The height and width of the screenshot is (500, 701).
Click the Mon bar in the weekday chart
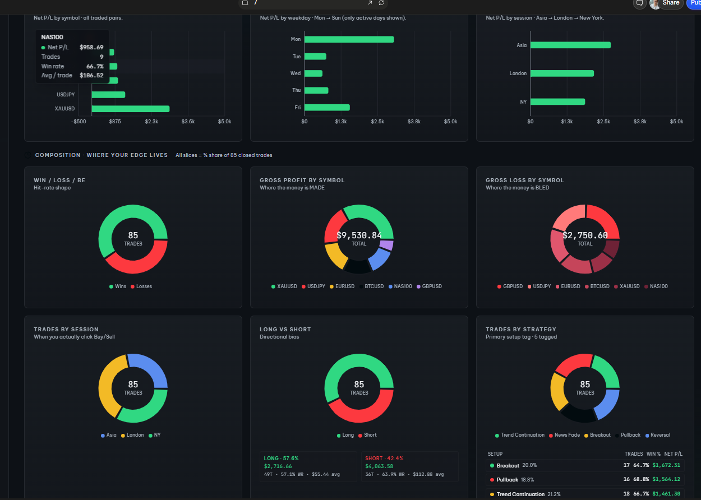349,39
